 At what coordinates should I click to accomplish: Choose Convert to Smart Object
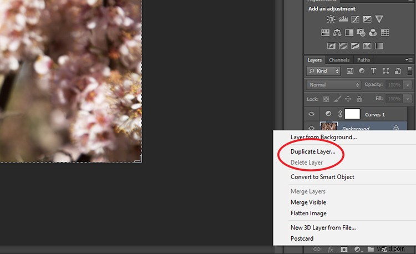pos(322,177)
